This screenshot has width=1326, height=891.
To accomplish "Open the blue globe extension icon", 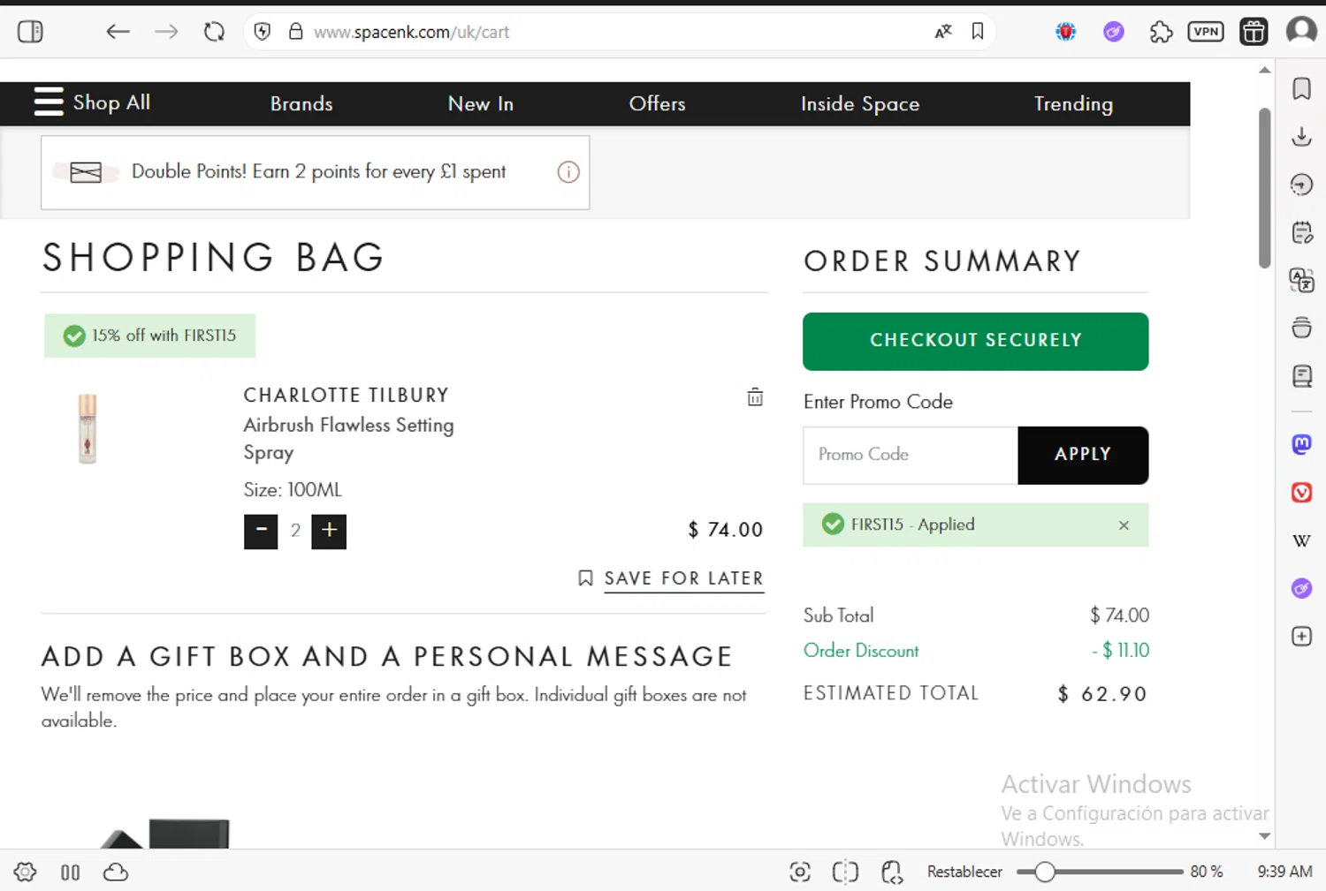I will point(1066,32).
